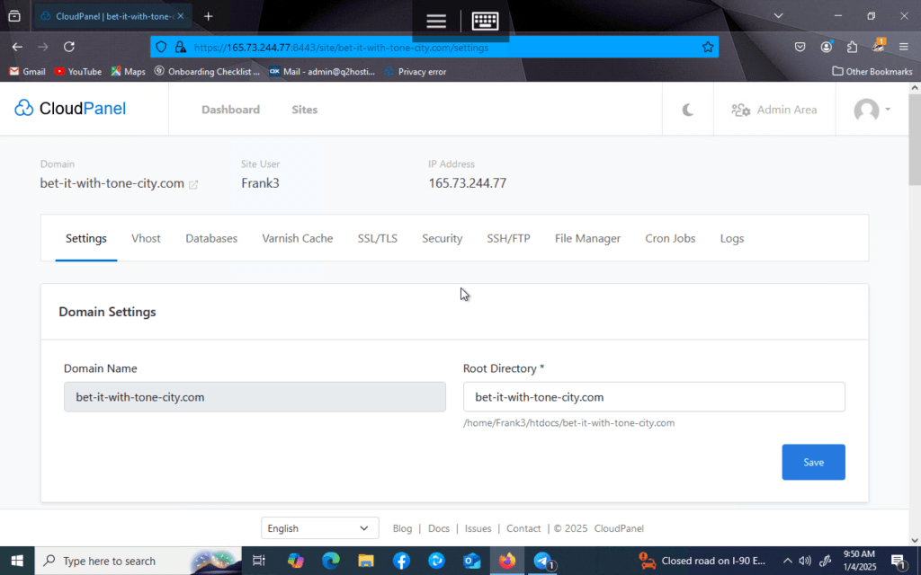
Task: Open the Issues footer link
Action: 478,528
